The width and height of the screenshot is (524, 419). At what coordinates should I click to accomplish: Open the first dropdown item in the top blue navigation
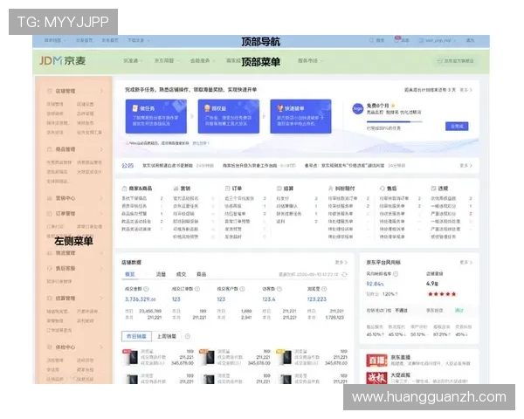pyautogui.click(x=55, y=40)
